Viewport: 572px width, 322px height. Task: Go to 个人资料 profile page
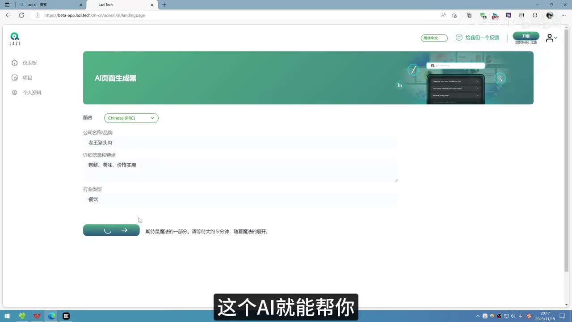tap(32, 93)
